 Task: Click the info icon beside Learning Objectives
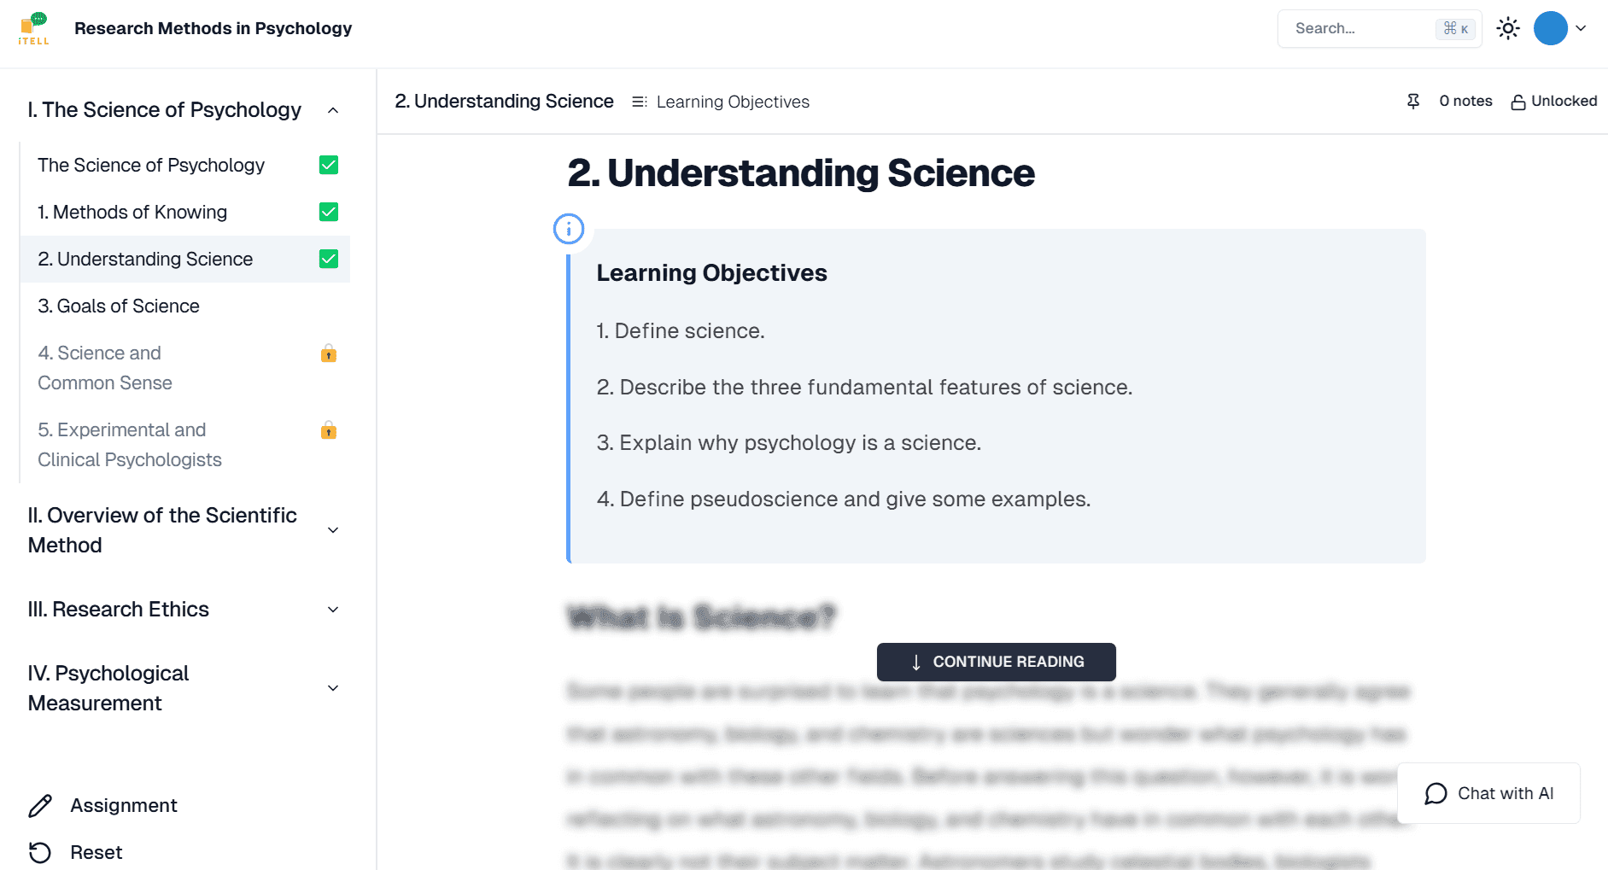click(x=569, y=229)
